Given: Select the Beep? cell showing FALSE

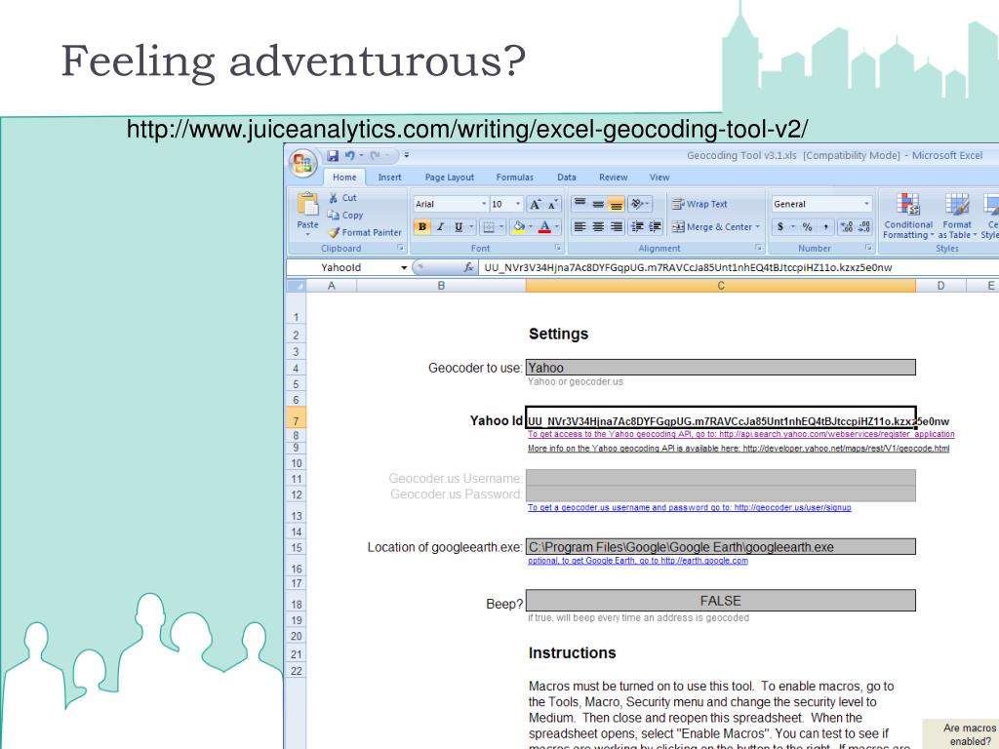Looking at the screenshot, I should [x=721, y=601].
